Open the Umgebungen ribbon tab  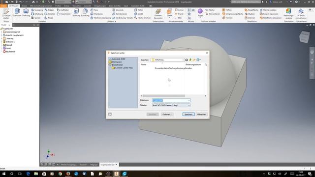[99, 6]
